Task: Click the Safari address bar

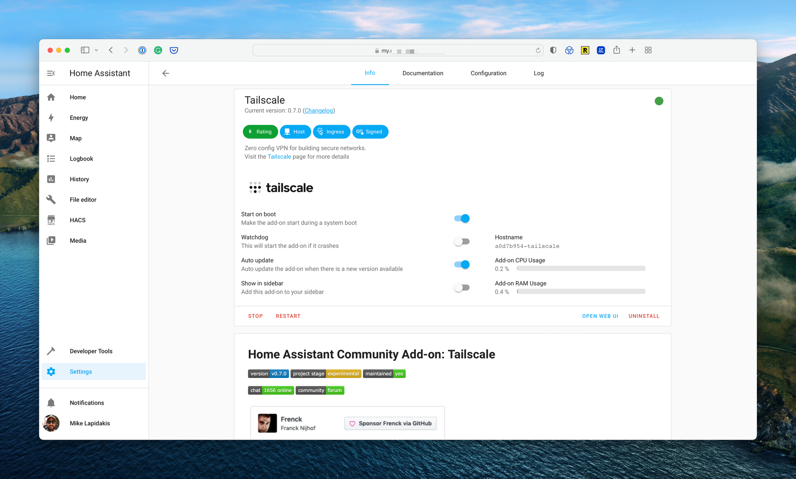Action: (x=397, y=50)
